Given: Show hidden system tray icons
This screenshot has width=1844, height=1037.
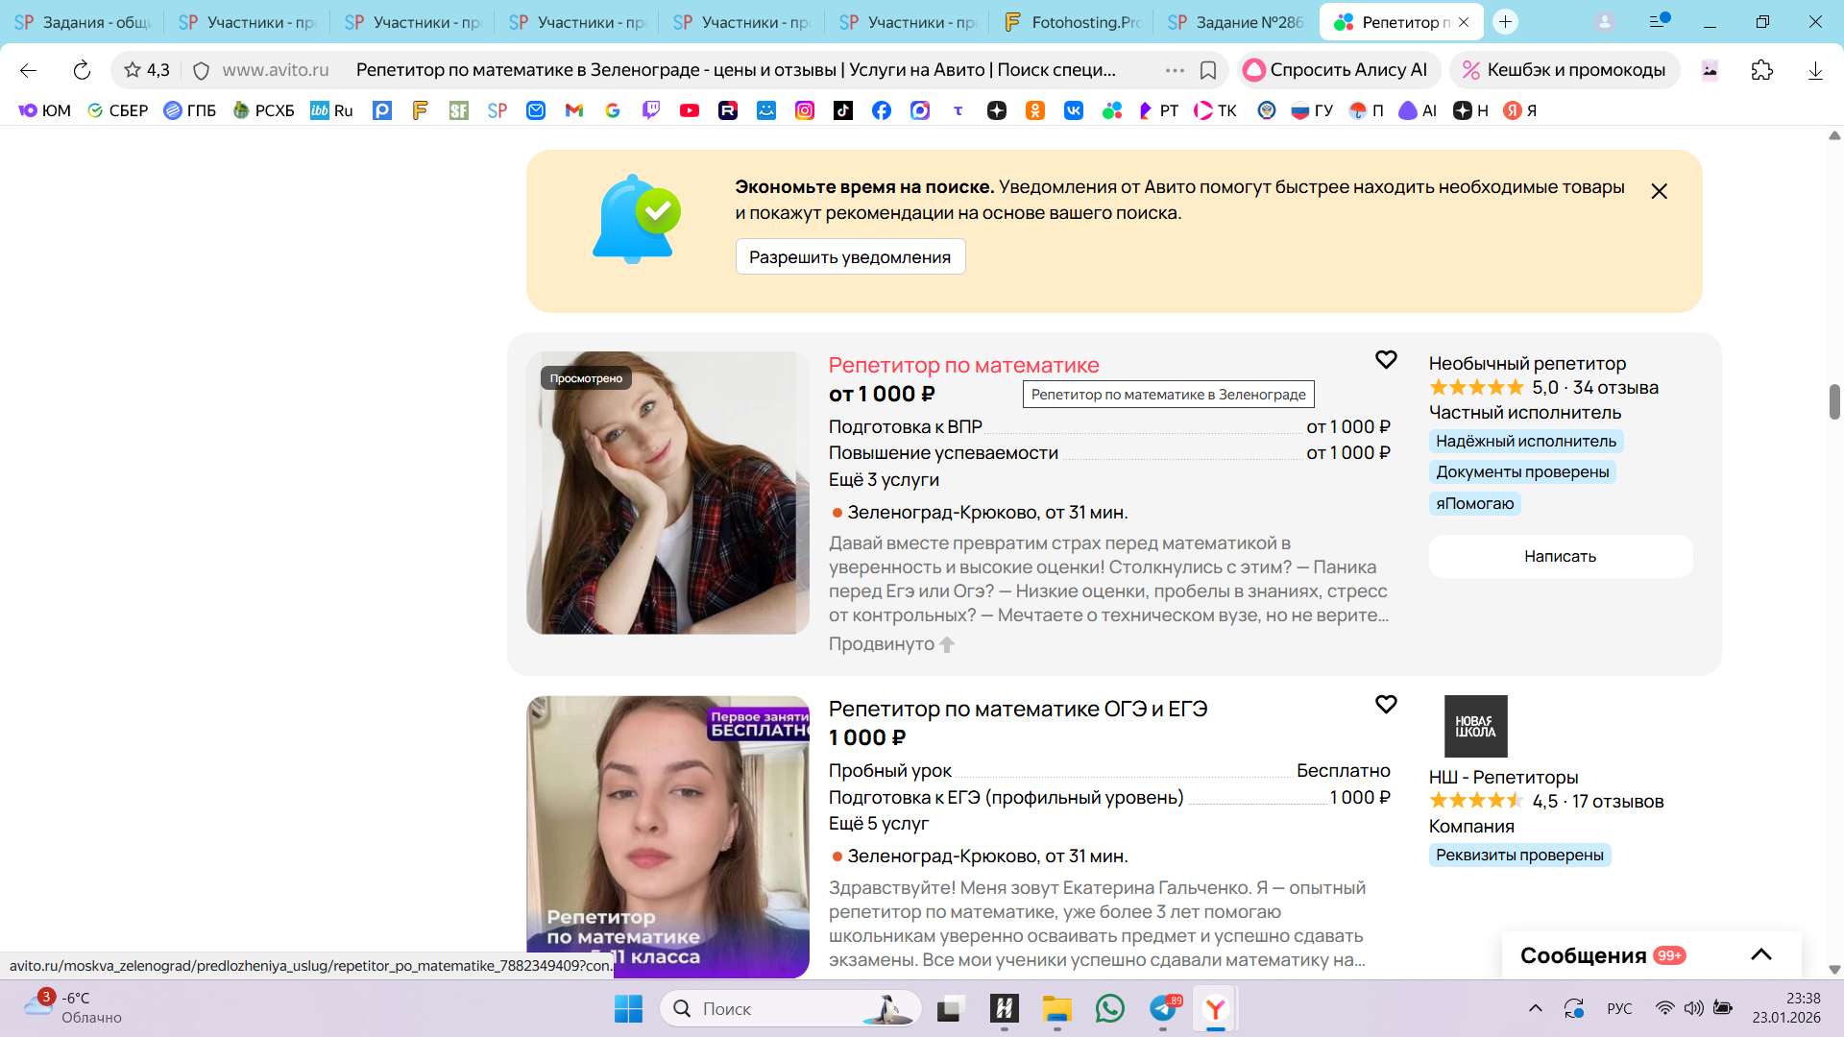Looking at the screenshot, I should [1535, 1008].
